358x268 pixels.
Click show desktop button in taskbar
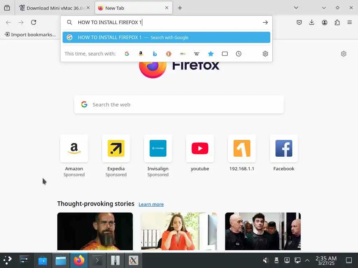tap(349, 260)
